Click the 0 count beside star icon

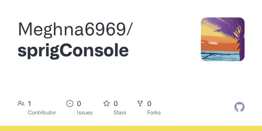click(116, 103)
